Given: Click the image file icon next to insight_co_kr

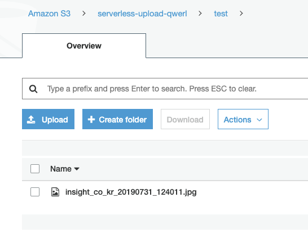Looking at the screenshot, I should point(55,192).
